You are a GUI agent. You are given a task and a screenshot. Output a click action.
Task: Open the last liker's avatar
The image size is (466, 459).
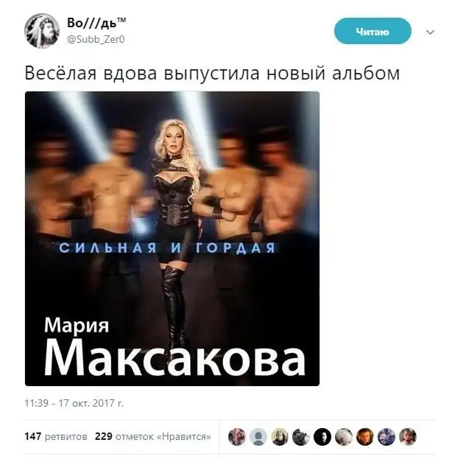point(408,437)
